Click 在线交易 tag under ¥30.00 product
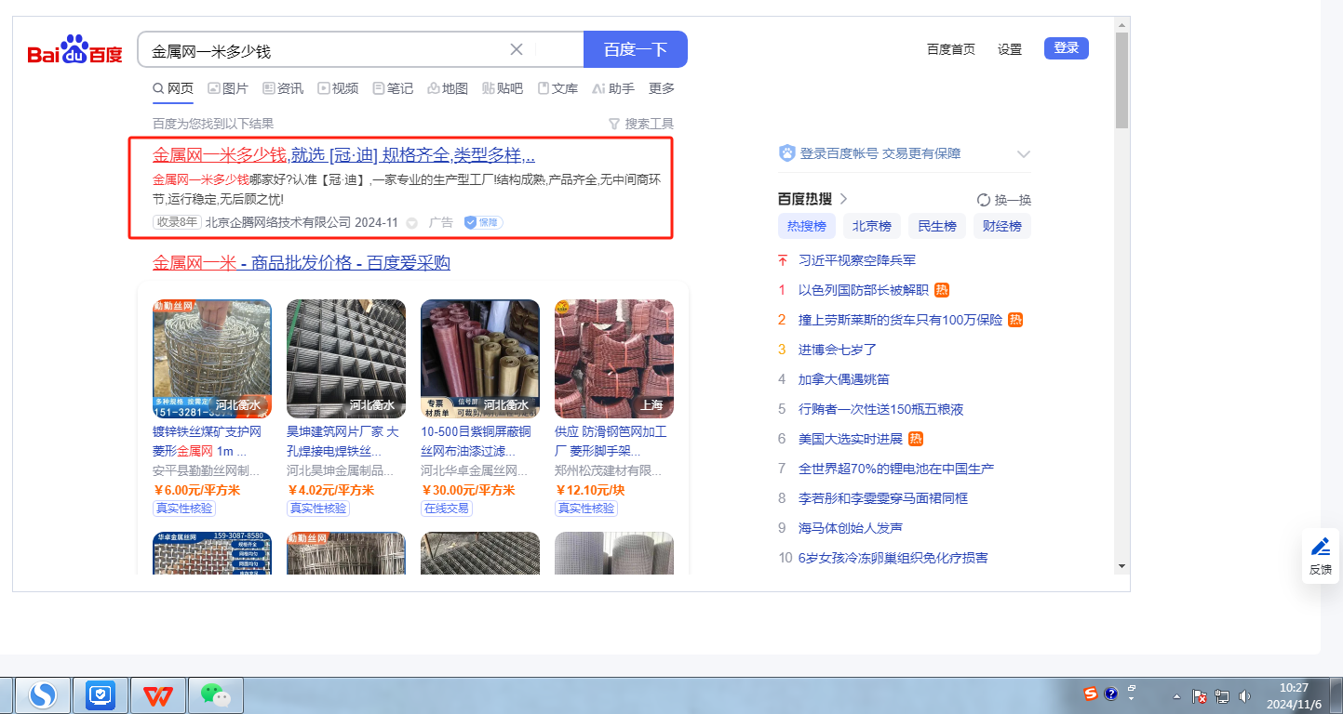The width and height of the screenshot is (1343, 714). pos(447,509)
